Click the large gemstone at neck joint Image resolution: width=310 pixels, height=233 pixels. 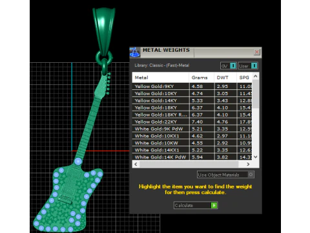click(x=78, y=161)
